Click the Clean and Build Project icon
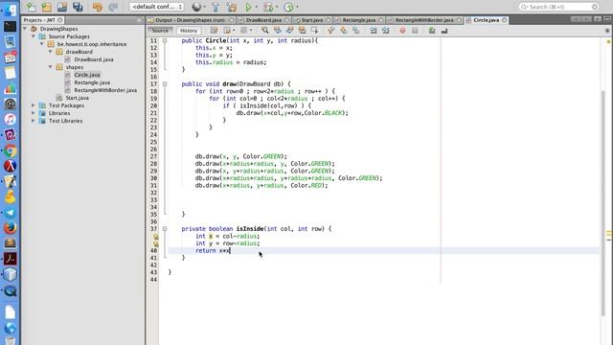This screenshot has width=613, height=345. 232,7
